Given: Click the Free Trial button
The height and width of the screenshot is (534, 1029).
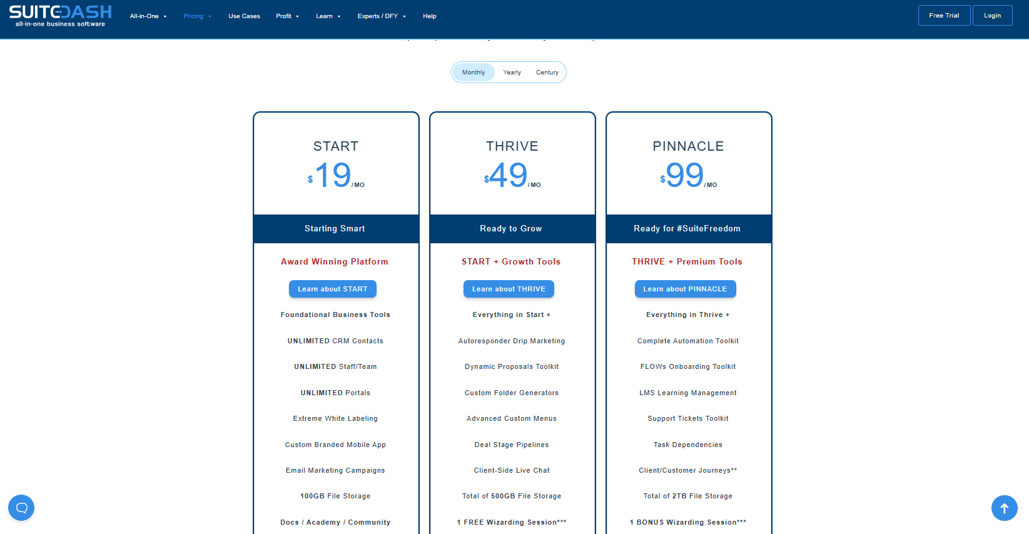Looking at the screenshot, I should tap(944, 16).
